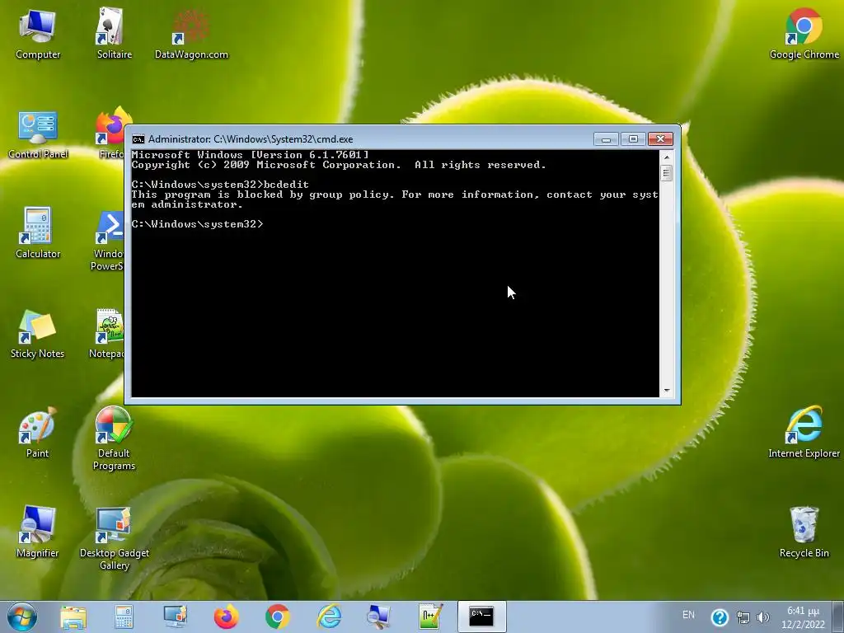Open Sticky Notes desktop shortcut
This screenshot has width=844, height=633.
click(37, 334)
